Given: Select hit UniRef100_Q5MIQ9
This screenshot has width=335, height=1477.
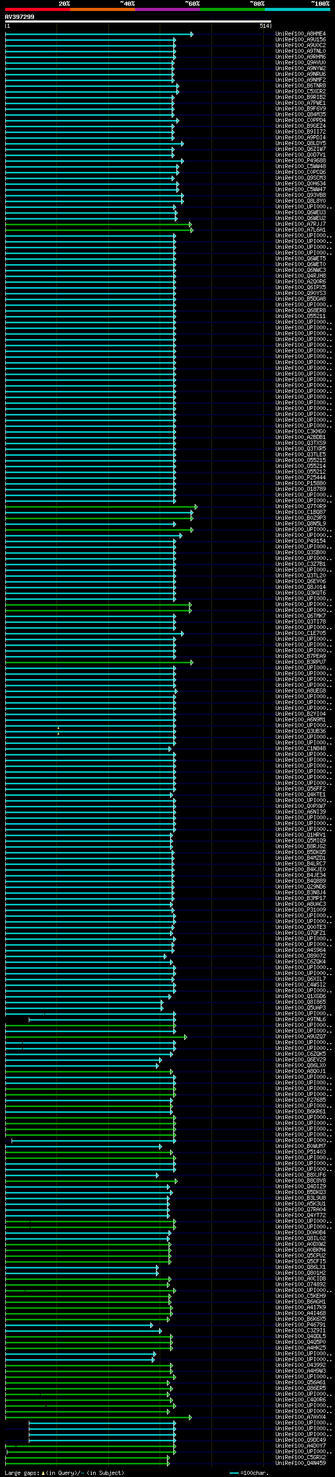Looking at the screenshot, I should pyautogui.click(x=300, y=840).
